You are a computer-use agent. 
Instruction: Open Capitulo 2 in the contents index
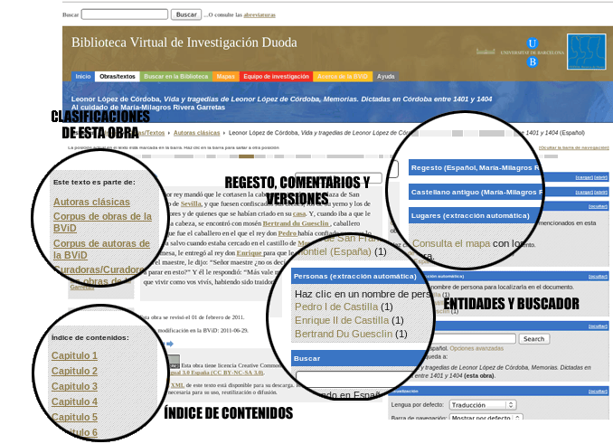tap(74, 371)
